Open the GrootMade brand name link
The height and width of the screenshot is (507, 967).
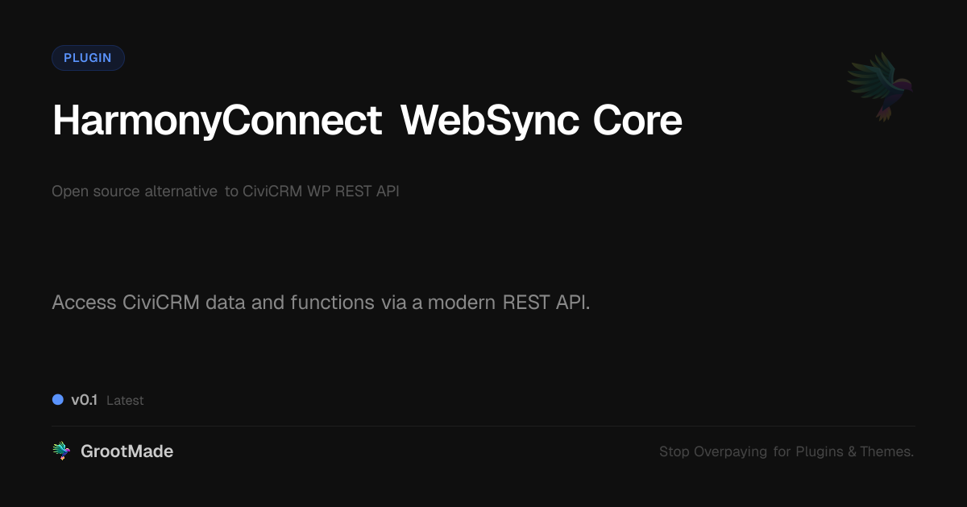127,451
